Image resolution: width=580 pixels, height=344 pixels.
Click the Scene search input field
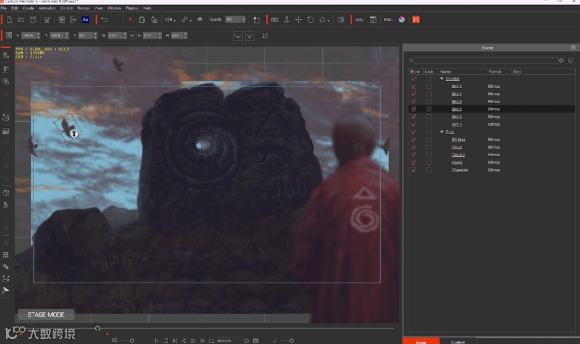486,61
